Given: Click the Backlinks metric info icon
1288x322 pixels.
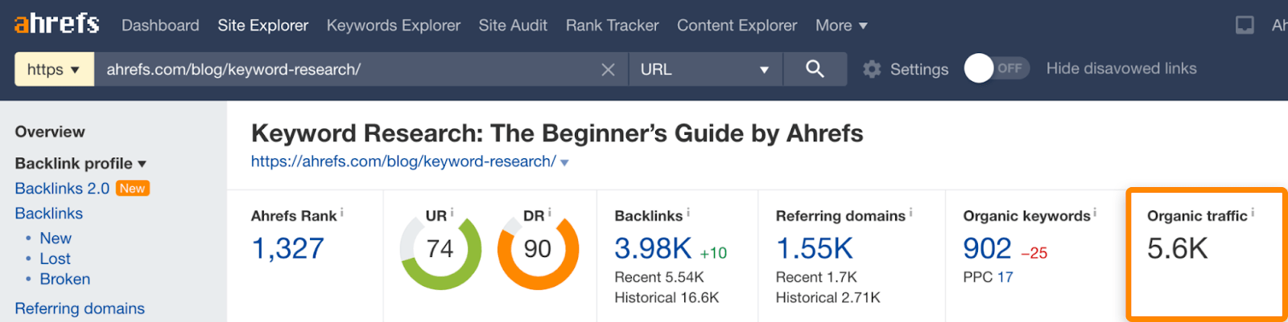Looking at the screenshot, I should tap(688, 213).
